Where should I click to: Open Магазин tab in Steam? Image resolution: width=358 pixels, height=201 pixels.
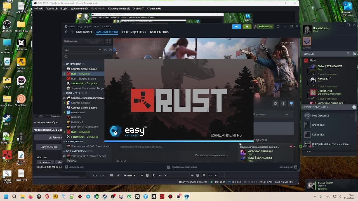pos(84,32)
